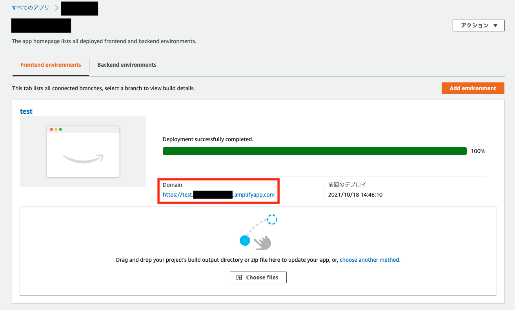Screen dimensions: 515x310
Task: Click the app preview thumbnail
Action: pyautogui.click(x=83, y=151)
